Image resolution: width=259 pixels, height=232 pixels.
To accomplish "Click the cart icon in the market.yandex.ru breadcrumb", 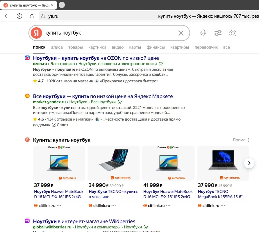I will pos(120,102).
